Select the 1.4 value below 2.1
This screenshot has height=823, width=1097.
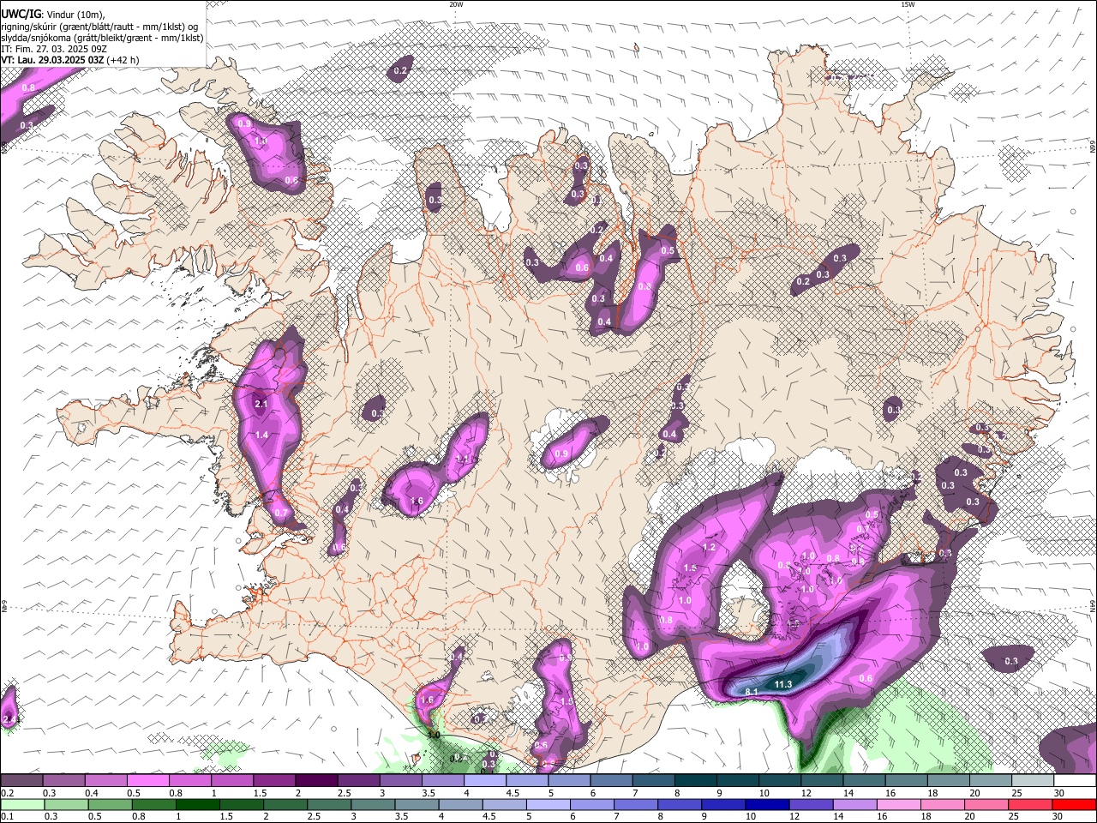click(x=261, y=436)
